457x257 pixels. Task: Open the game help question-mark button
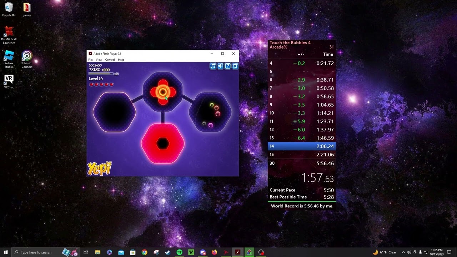tap(228, 66)
